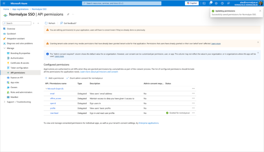
Task: Go to Token configuration
Action: (20, 68)
